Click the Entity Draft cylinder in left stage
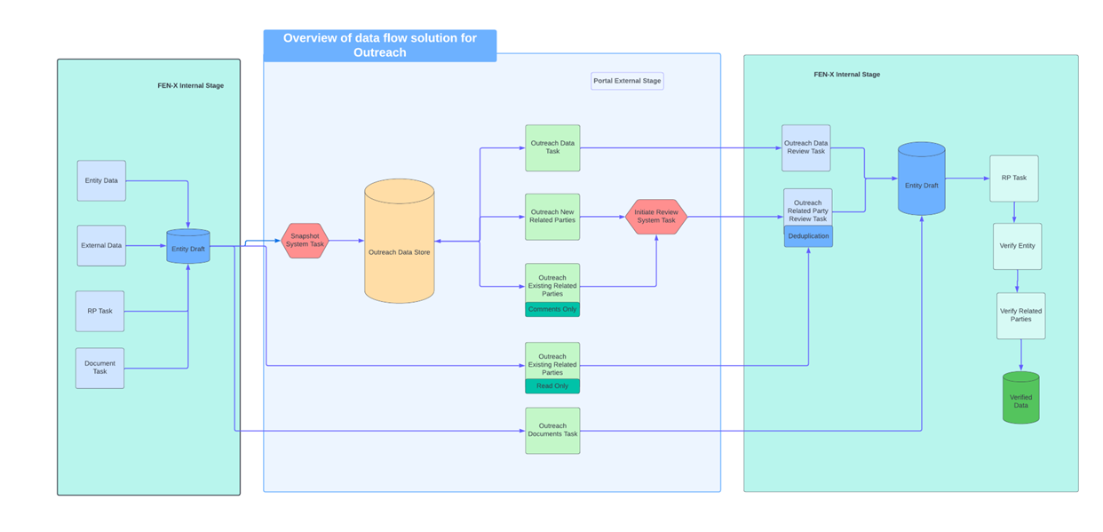The height and width of the screenshot is (532, 1103). click(187, 247)
